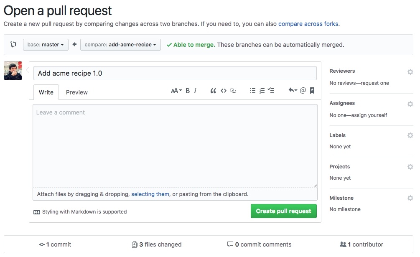
Task: Click the code formatting icon
Action: coord(223,90)
